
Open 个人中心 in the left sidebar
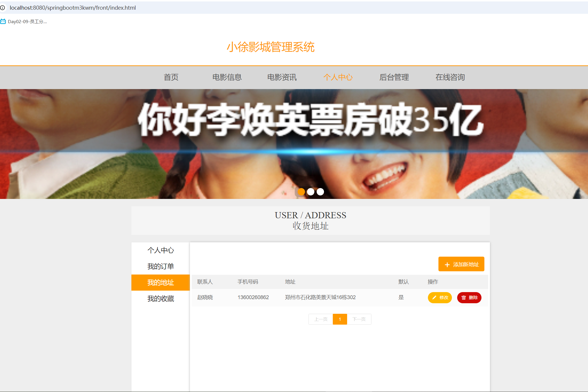point(160,250)
